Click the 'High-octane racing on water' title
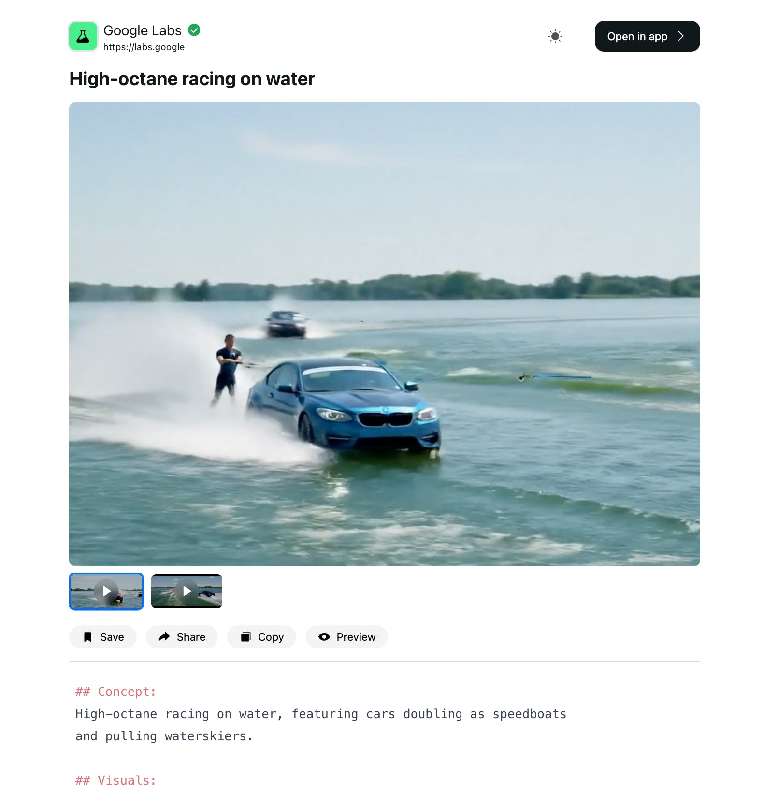Screen dimensions: 778x807 point(192,79)
